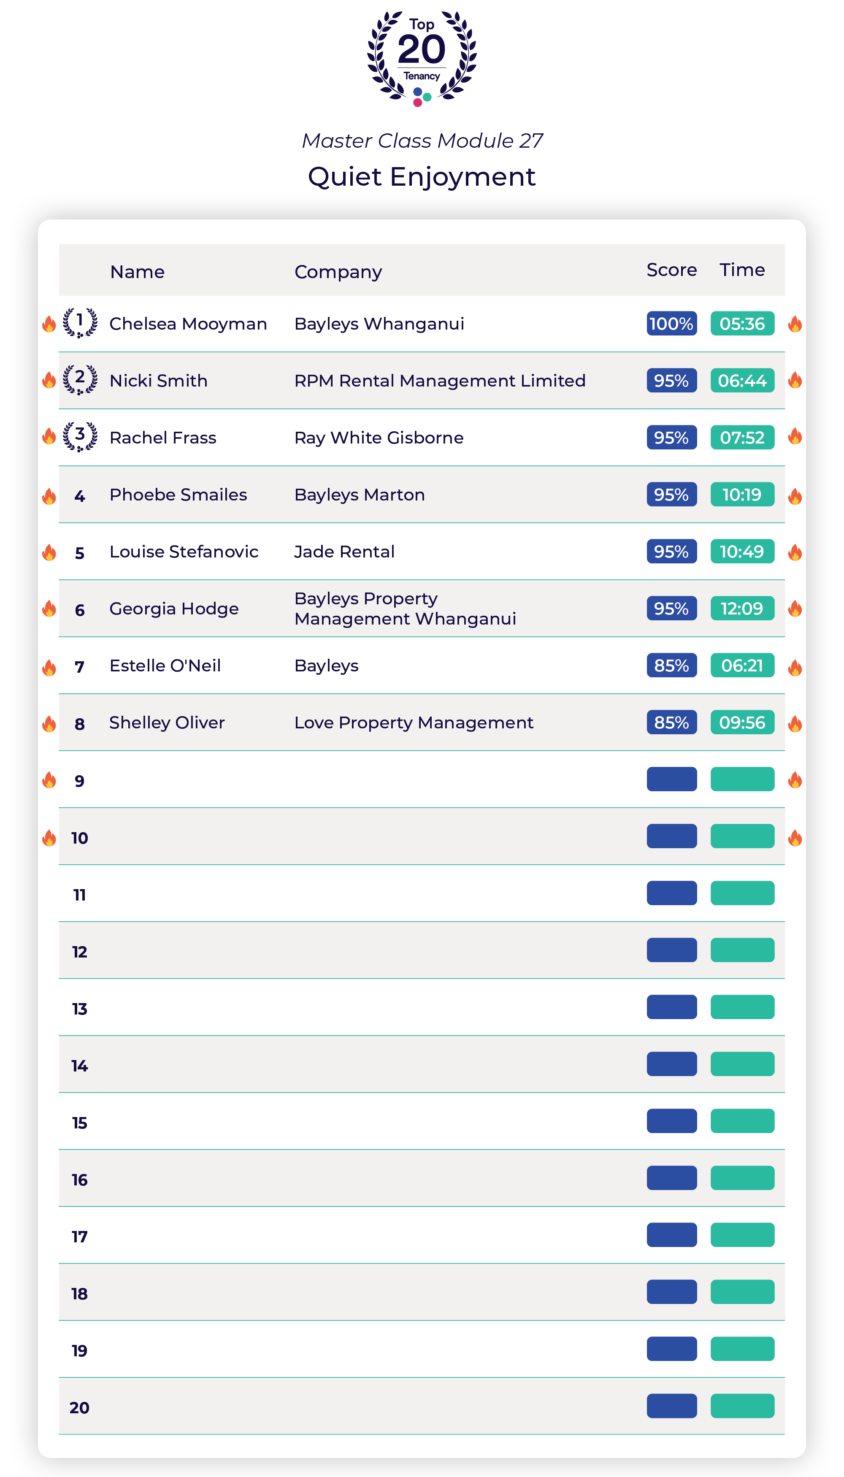Screen dimensions: 844x1477
Task: Click the empty blue score badge in row 9
Action: tap(671, 779)
